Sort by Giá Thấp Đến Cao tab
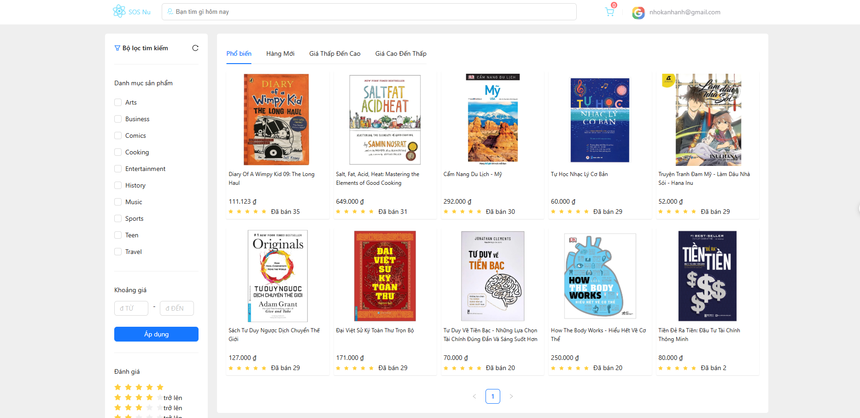 pos(334,53)
